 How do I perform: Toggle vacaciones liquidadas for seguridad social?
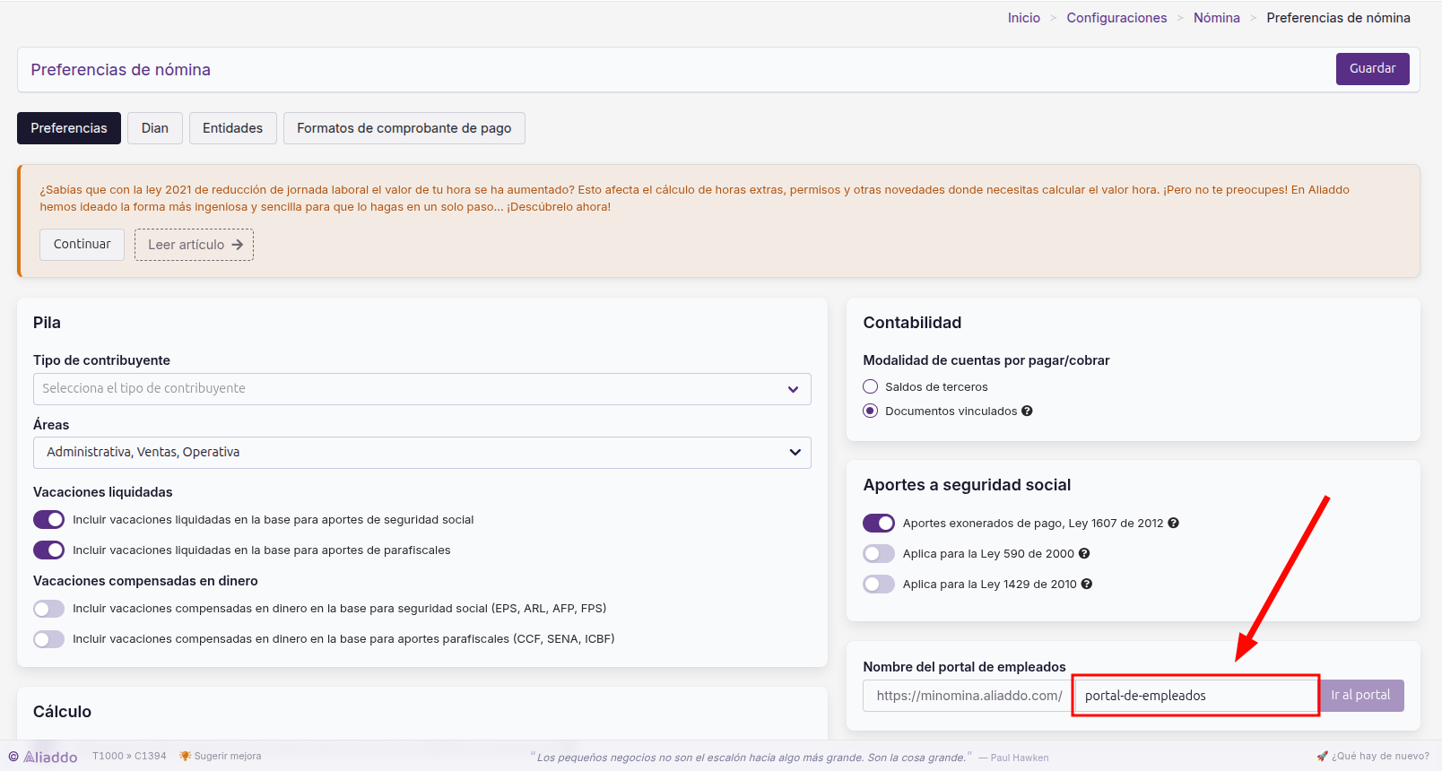tap(48, 520)
